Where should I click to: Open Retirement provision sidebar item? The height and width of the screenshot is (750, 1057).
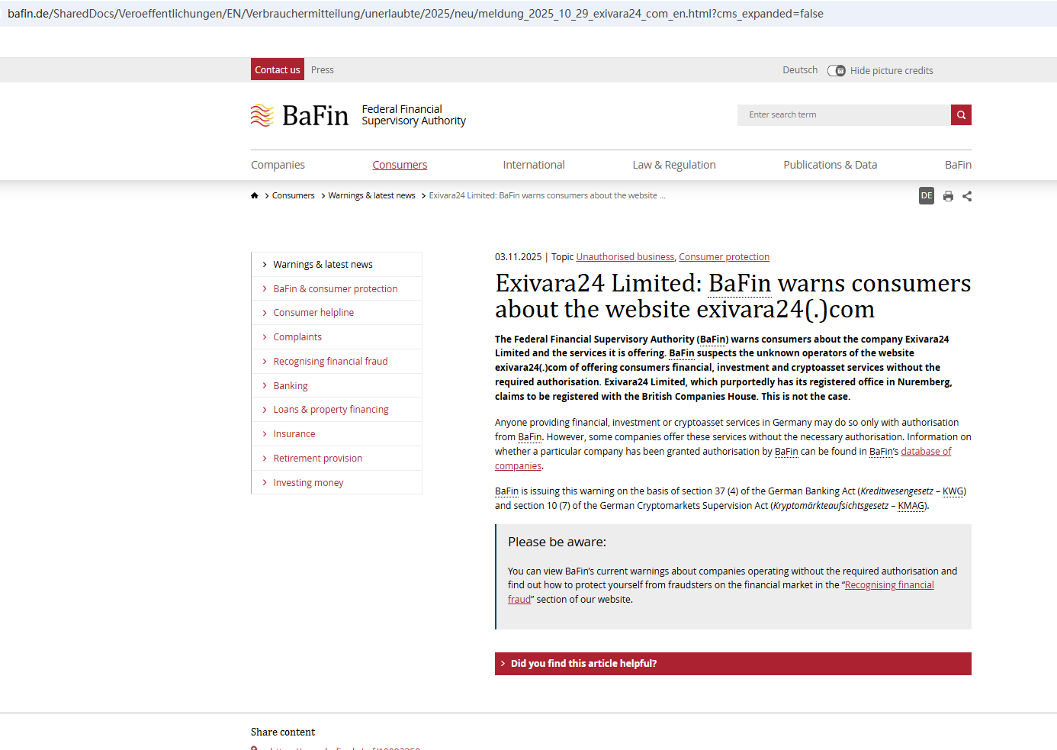[x=336, y=459]
